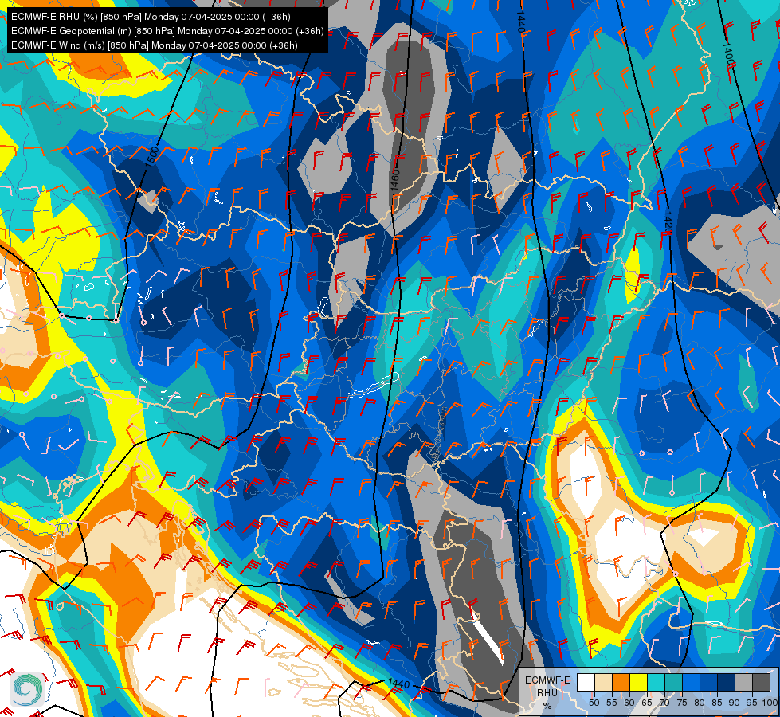Click the 1440 contour label beside the legend
This screenshot has height=717, width=780.
click(398, 684)
